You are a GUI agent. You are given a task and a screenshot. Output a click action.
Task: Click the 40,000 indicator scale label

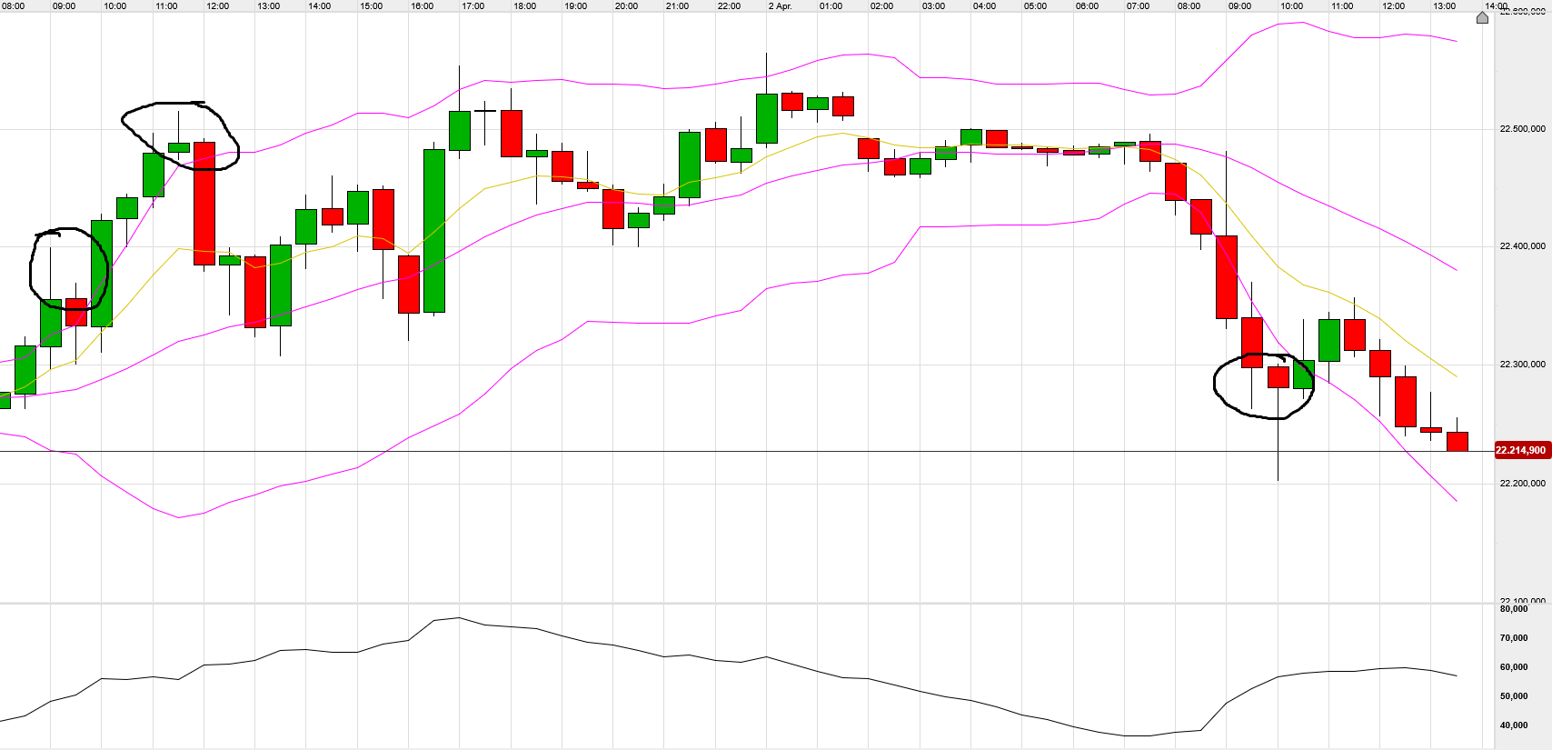tap(1513, 725)
